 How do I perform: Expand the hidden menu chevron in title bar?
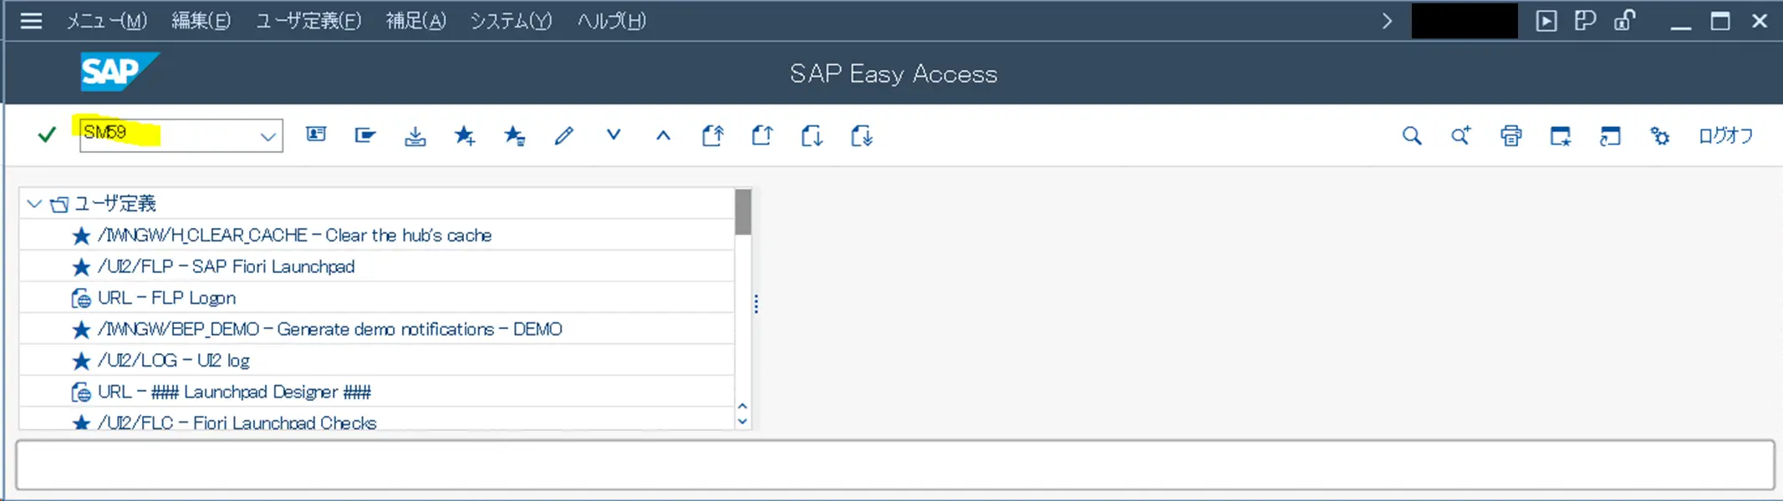tap(1388, 21)
